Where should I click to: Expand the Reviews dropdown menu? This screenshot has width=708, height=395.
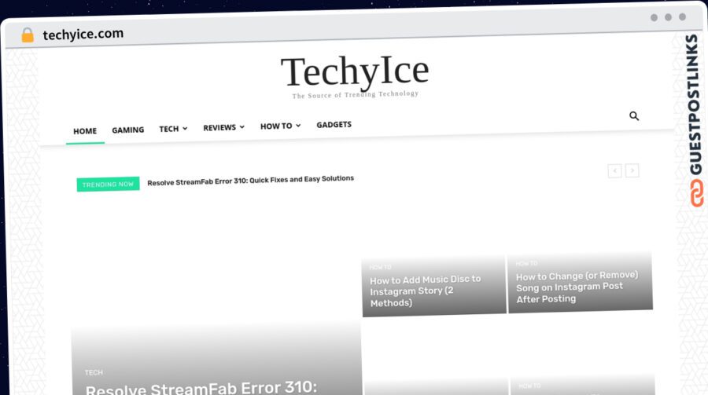(223, 127)
